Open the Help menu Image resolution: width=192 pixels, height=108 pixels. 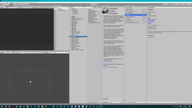pyautogui.click(x=35, y=2)
